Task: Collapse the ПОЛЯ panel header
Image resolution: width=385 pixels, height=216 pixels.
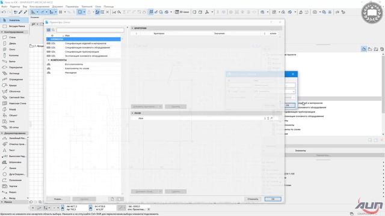Action: [132, 113]
